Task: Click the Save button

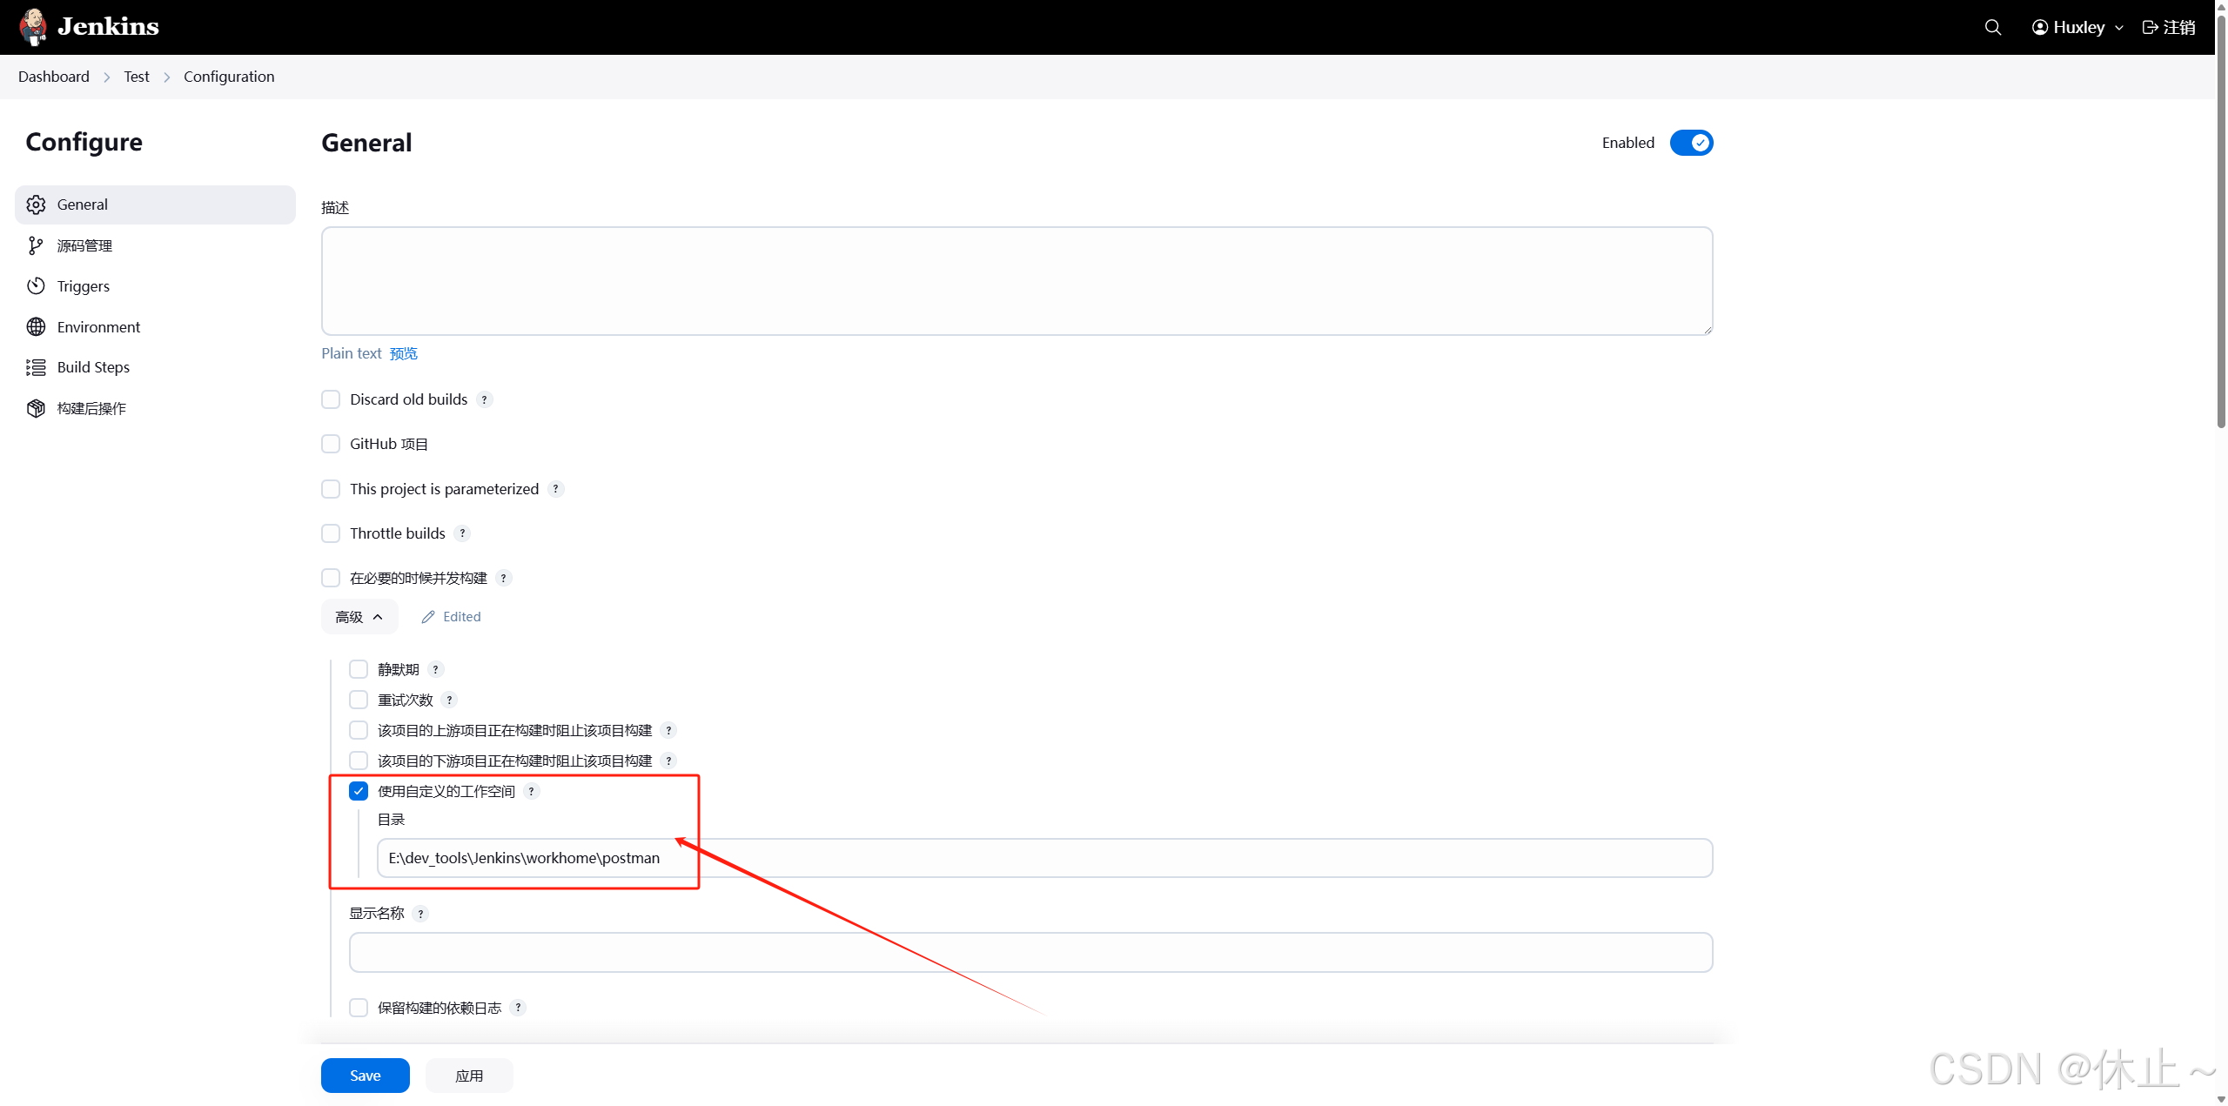Action: pos(365,1076)
